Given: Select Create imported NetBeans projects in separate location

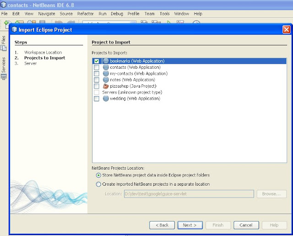Looking at the screenshot, I should point(98,184).
